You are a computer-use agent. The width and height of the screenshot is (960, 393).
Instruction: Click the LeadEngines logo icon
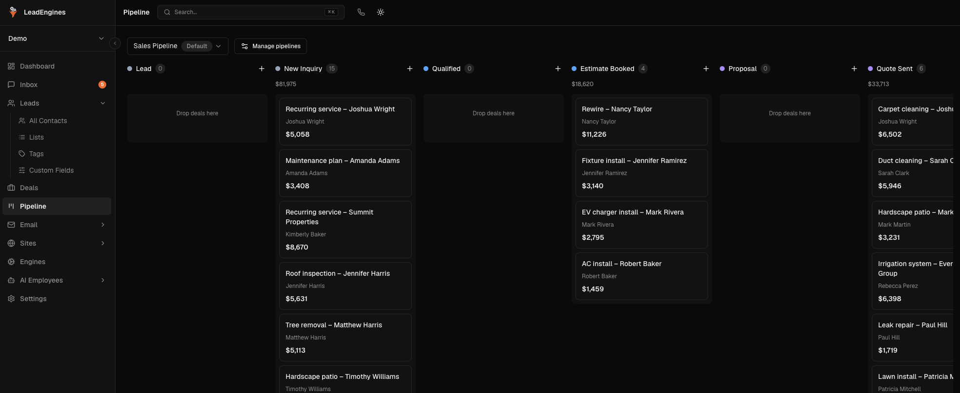[13, 12]
